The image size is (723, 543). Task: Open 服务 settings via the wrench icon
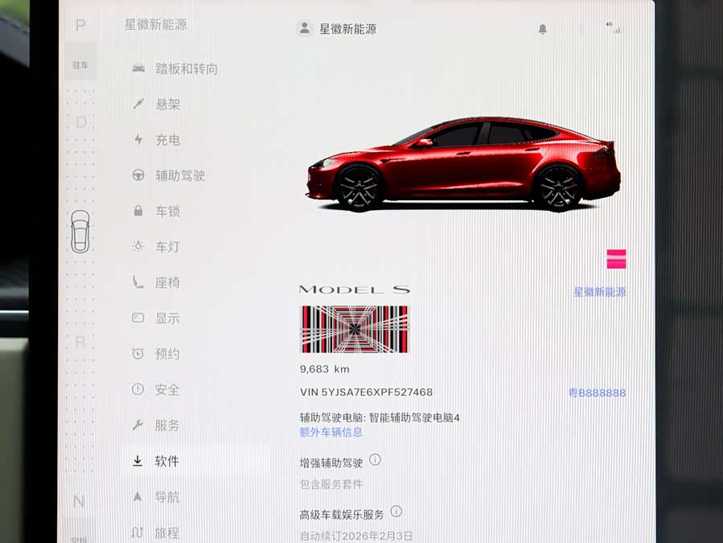(138, 426)
